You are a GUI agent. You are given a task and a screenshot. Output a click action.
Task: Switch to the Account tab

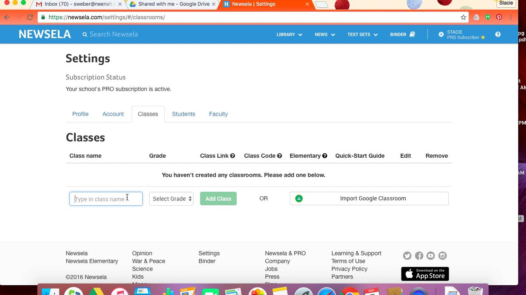coord(113,114)
